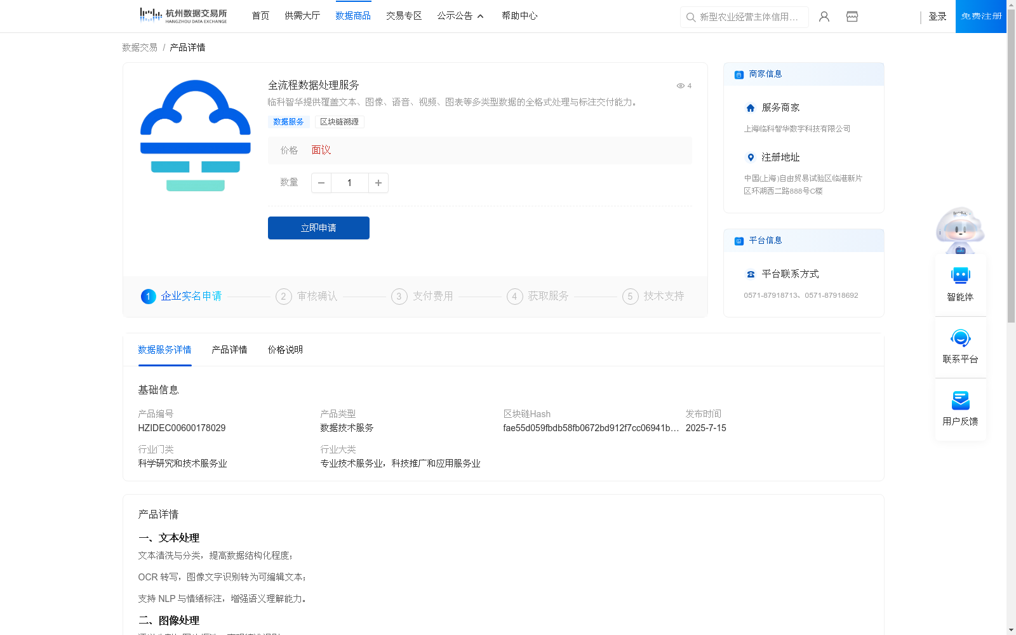Click the 免费注册 button
Viewport: 1016px width, 635px height.
pyautogui.click(x=981, y=17)
